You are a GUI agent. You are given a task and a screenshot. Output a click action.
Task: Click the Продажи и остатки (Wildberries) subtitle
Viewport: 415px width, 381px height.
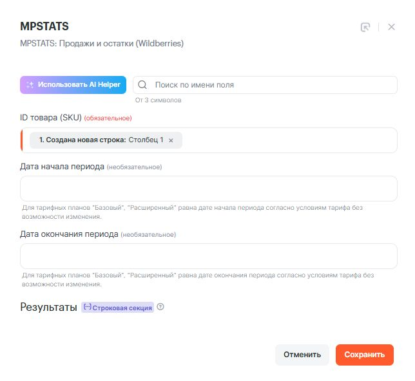point(102,44)
